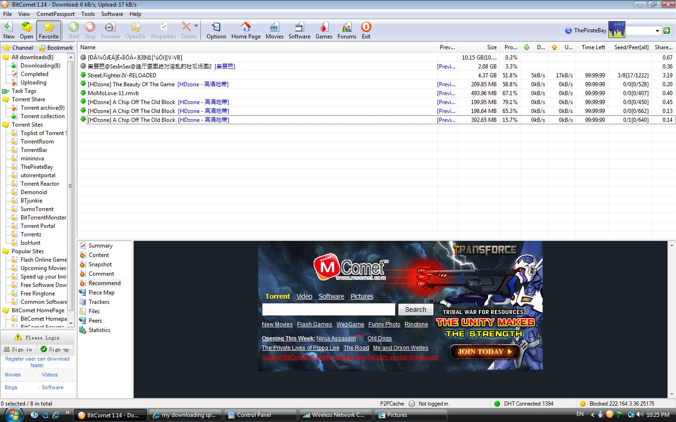Open Task Tags in the sidebar
The image size is (676, 422).
(23, 91)
